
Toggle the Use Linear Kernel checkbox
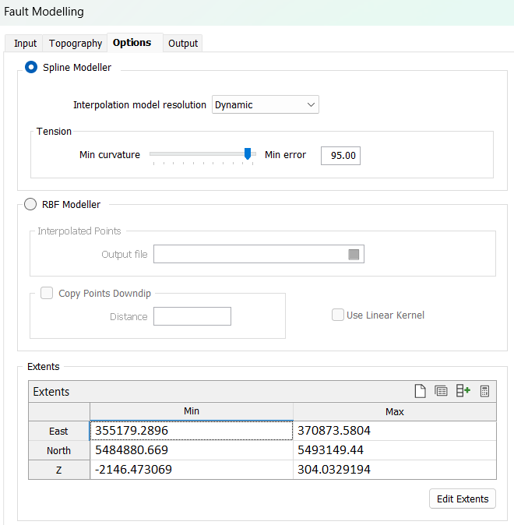[338, 315]
